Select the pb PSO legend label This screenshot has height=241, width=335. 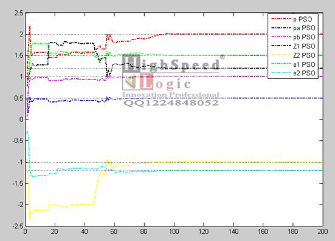coord(304,37)
